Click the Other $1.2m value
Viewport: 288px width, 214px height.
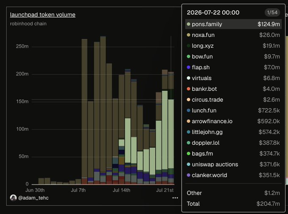272,193
